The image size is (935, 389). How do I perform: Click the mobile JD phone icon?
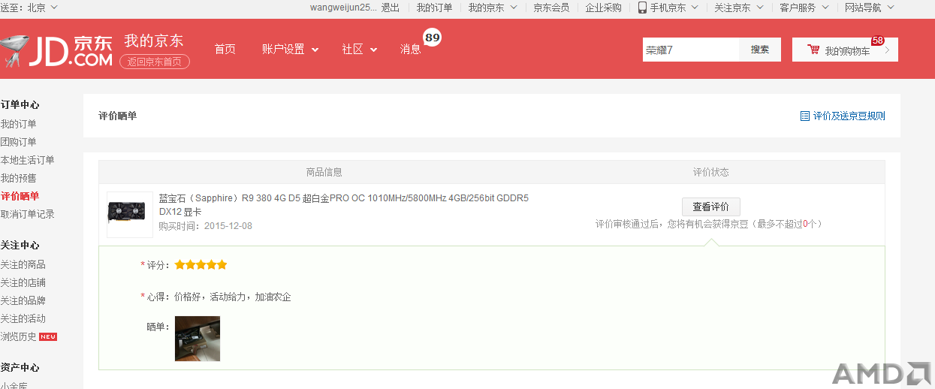642,8
